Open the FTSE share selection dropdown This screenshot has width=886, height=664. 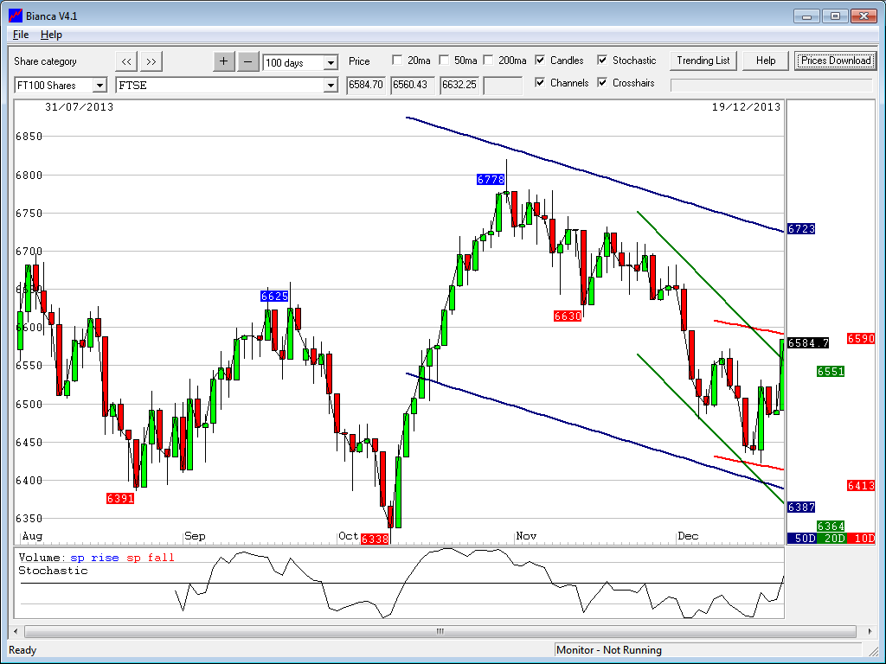pos(330,85)
